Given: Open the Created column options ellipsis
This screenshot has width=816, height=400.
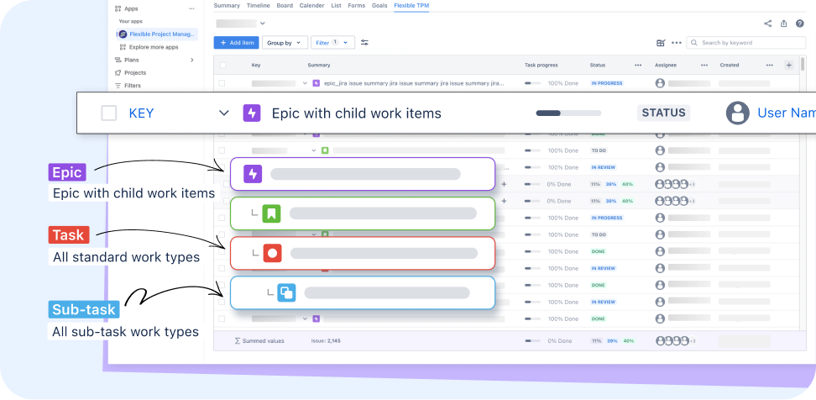Looking at the screenshot, I should tap(770, 65).
